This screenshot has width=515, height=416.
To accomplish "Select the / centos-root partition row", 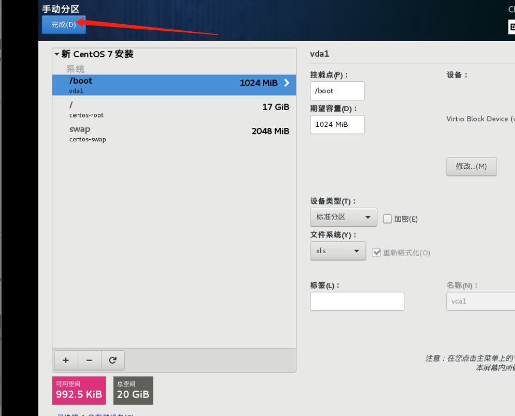I will [174, 110].
